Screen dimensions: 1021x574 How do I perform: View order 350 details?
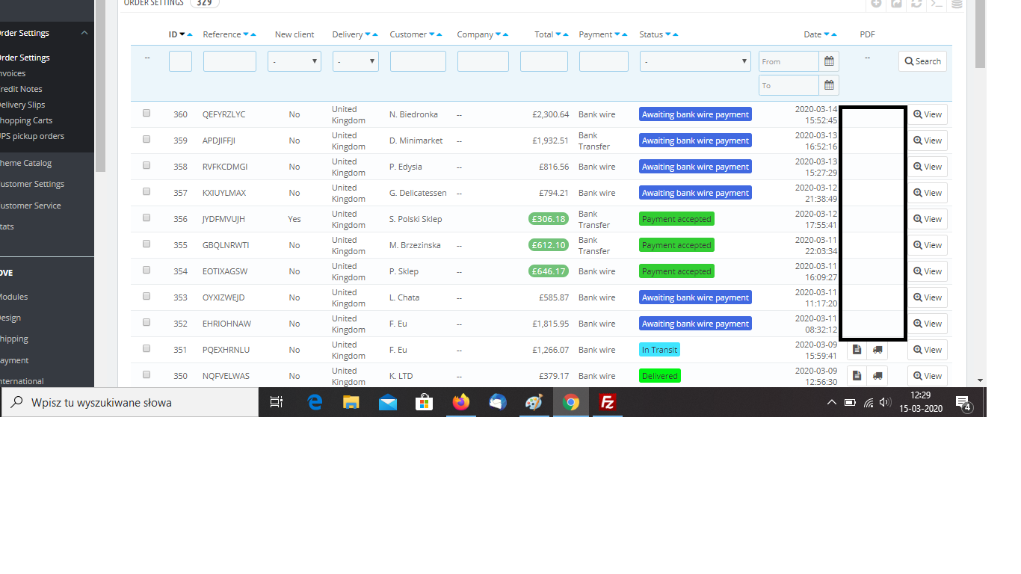(928, 376)
